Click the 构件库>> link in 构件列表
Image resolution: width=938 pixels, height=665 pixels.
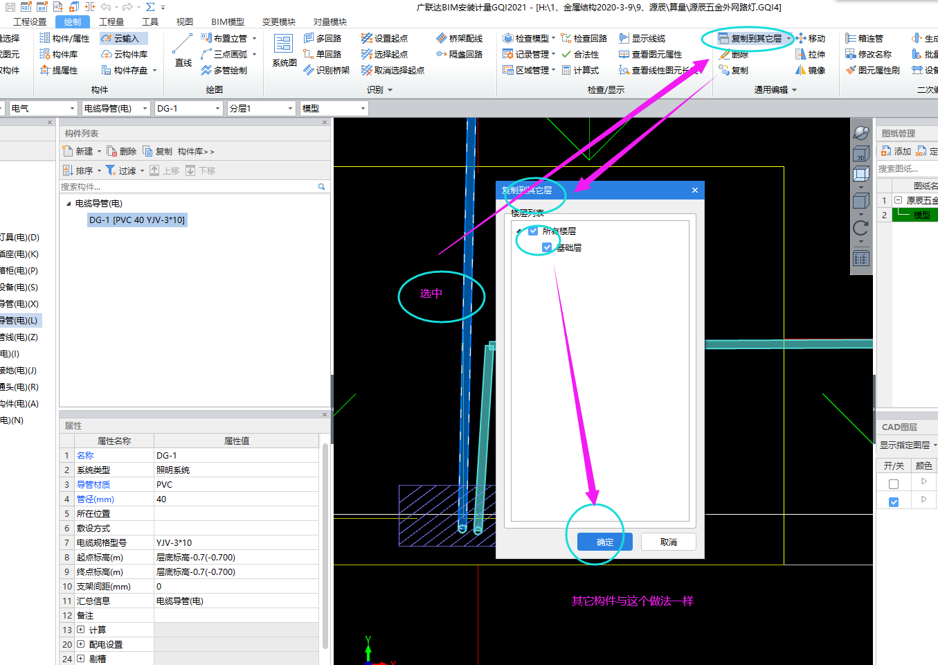tap(196, 151)
